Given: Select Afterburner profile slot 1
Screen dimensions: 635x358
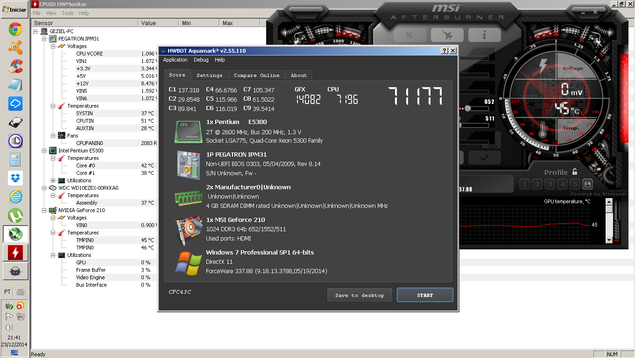Looking at the screenshot, I should [524, 185].
